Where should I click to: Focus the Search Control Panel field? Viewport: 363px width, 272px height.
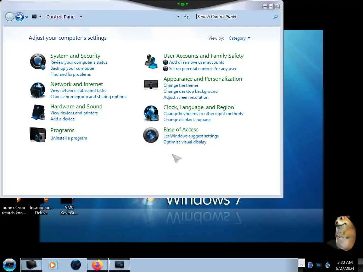click(234, 17)
